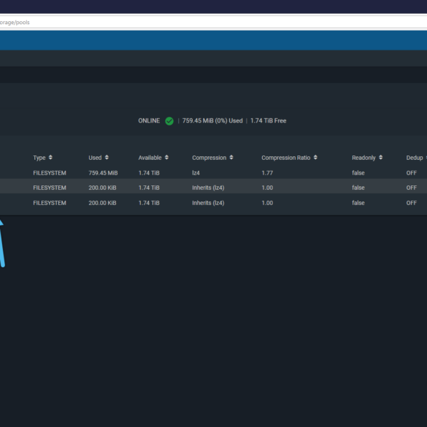Screen dimensions: 427x427
Task: Click the 1.74 TiB Free label
Action: click(268, 120)
